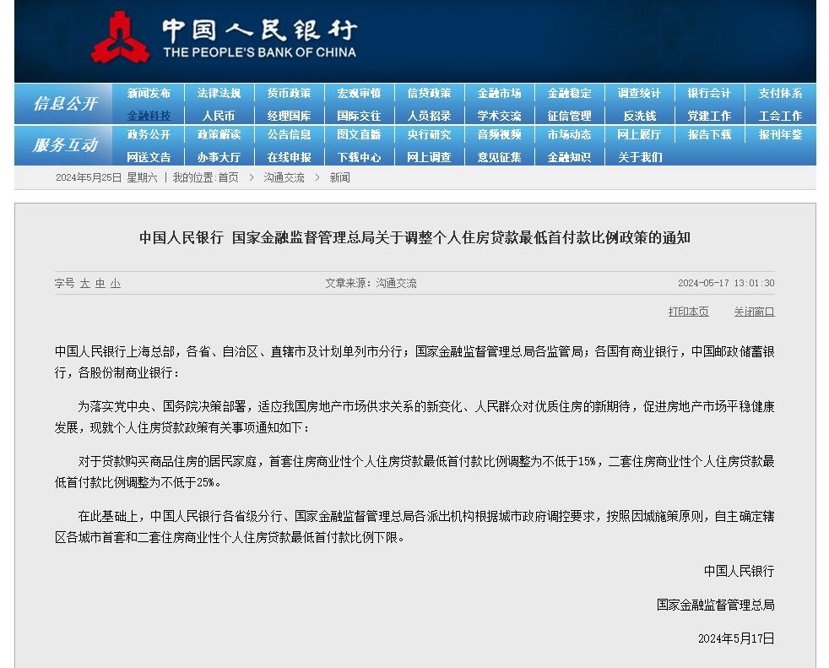The width and height of the screenshot is (829, 668).
Task: Open 学术交流 menu item
Action: 499,116
